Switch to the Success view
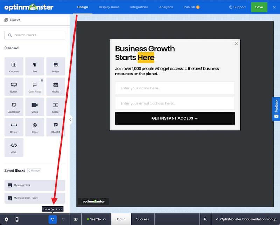 [142, 219]
